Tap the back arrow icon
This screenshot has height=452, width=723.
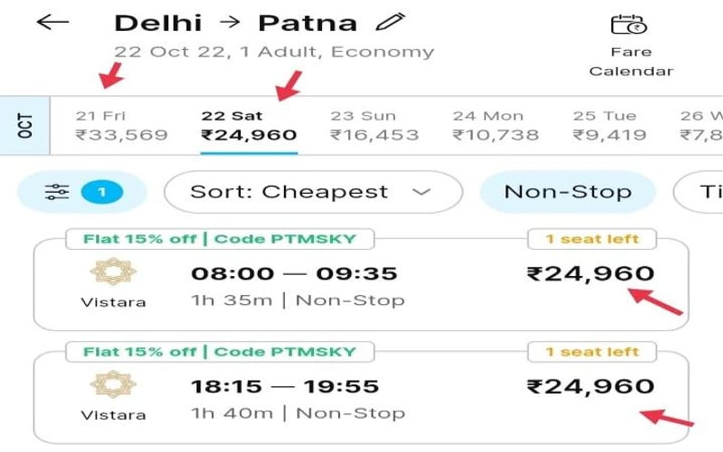pos(52,23)
